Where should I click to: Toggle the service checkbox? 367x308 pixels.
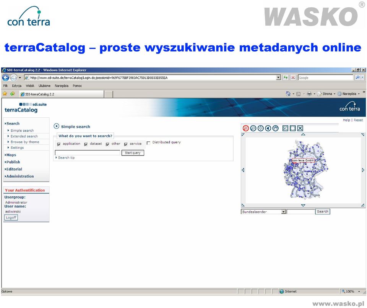[126, 144]
